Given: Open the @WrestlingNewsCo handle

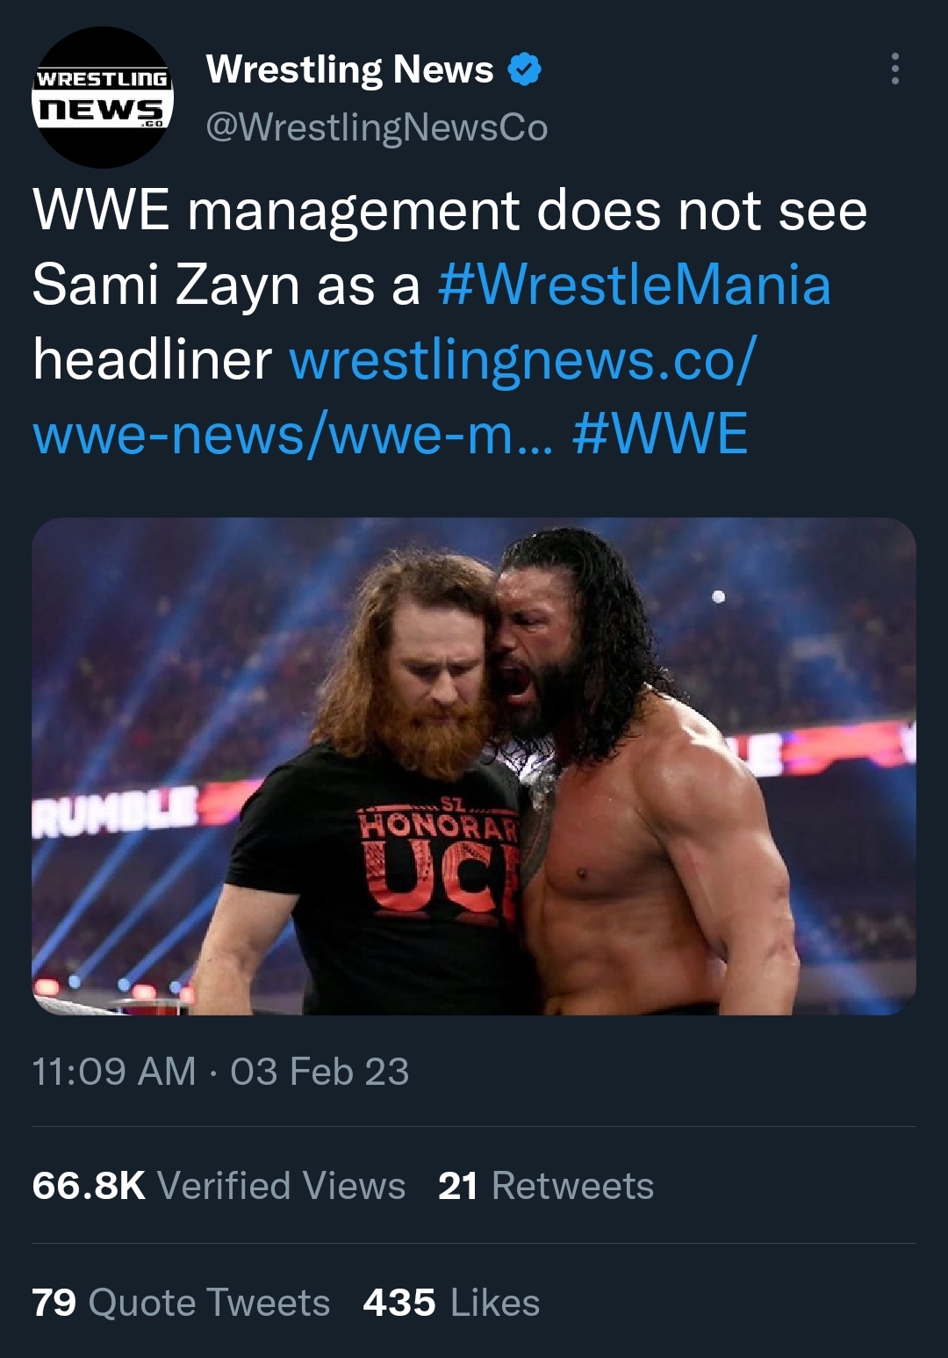Looking at the screenshot, I should point(377,127).
